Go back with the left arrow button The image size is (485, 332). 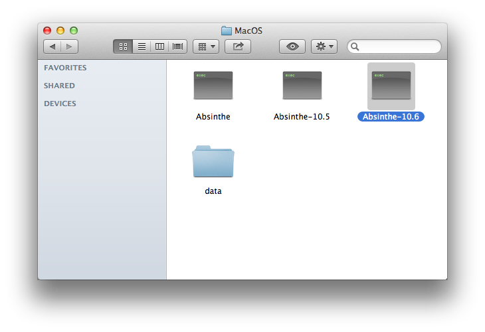point(52,46)
